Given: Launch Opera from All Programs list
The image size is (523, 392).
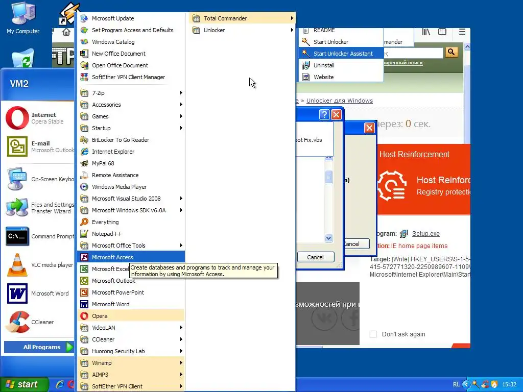Looking at the screenshot, I should [x=131, y=315].
